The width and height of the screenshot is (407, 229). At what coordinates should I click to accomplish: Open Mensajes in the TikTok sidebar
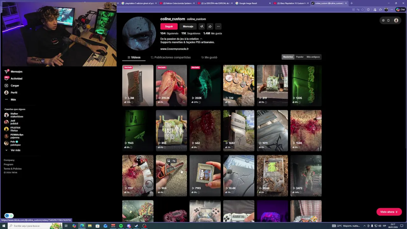coord(13,72)
